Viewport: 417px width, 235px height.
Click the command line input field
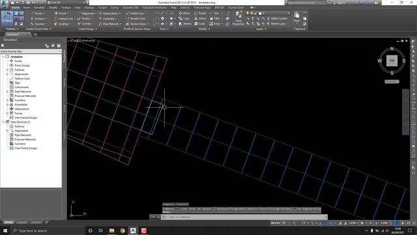[x=244, y=217]
